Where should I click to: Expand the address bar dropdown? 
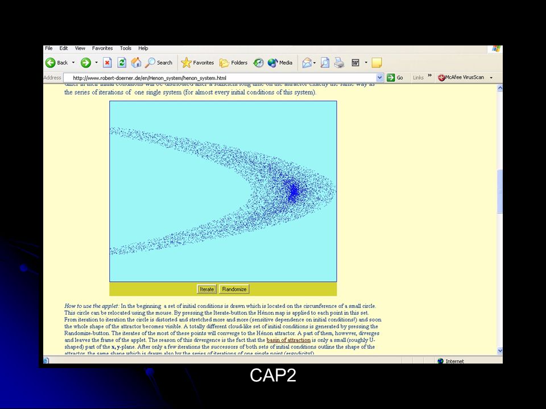point(380,78)
